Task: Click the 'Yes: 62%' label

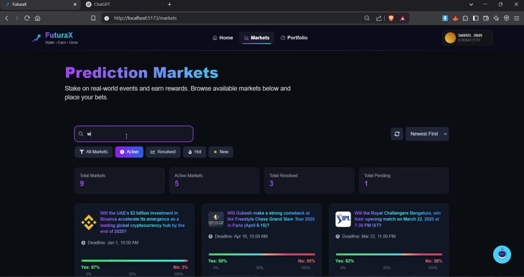Action: click(x=345, y=261)
